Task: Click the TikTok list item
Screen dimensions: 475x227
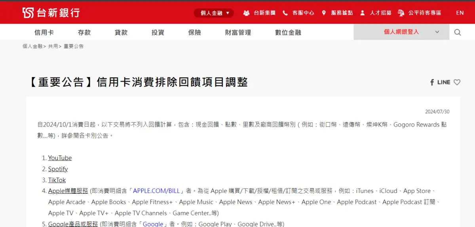Action: [x=57, y=180]
